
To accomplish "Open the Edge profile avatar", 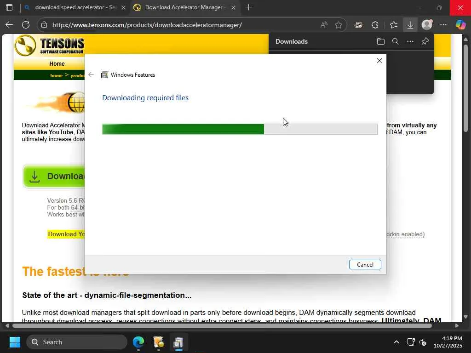I will 427,25.
